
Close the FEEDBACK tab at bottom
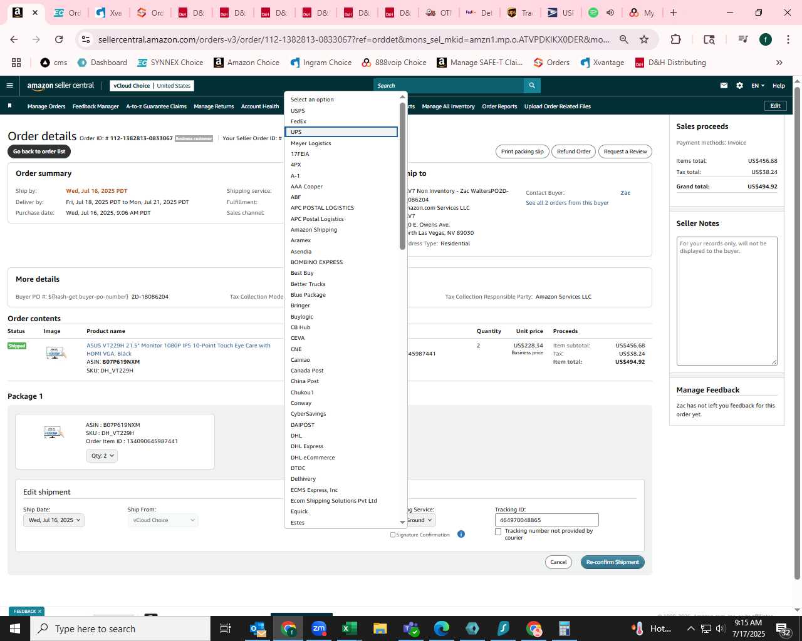pyautogui.click(x=39, y=612)
